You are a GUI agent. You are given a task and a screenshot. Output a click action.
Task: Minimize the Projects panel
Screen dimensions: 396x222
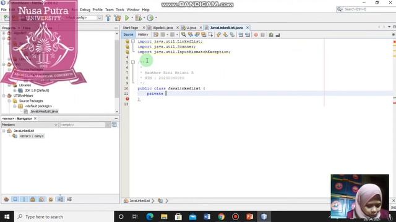[116, 28]
